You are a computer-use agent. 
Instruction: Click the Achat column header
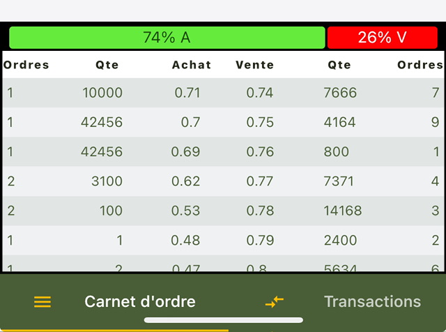192,65
